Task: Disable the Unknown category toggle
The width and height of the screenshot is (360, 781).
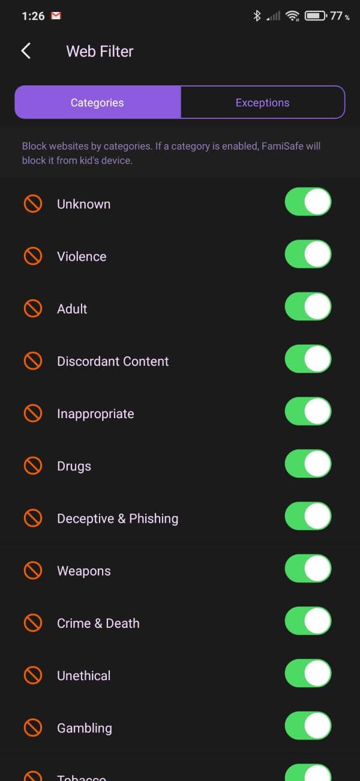Action: point(308,202)
